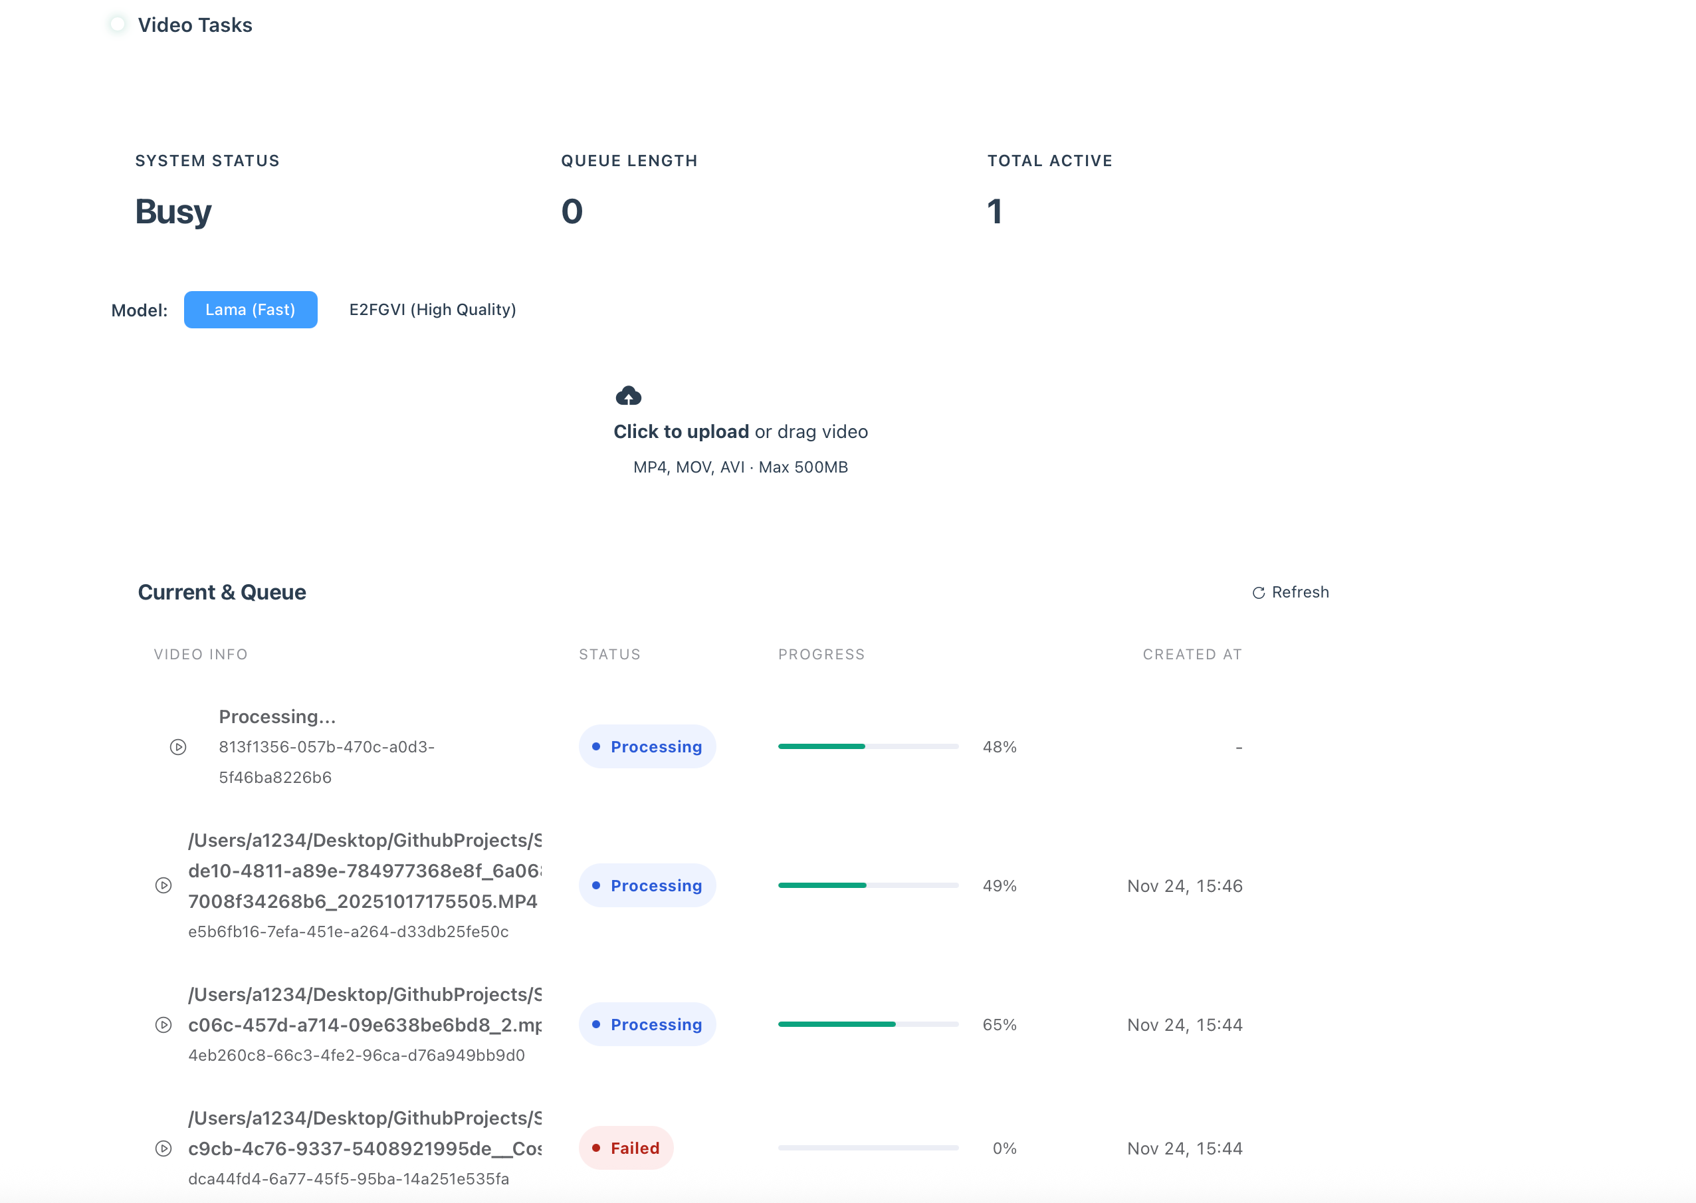This screenshot has height=1203, width=1696.
Task: Click the 49% progress bar
Action: [x=867, y=885]
